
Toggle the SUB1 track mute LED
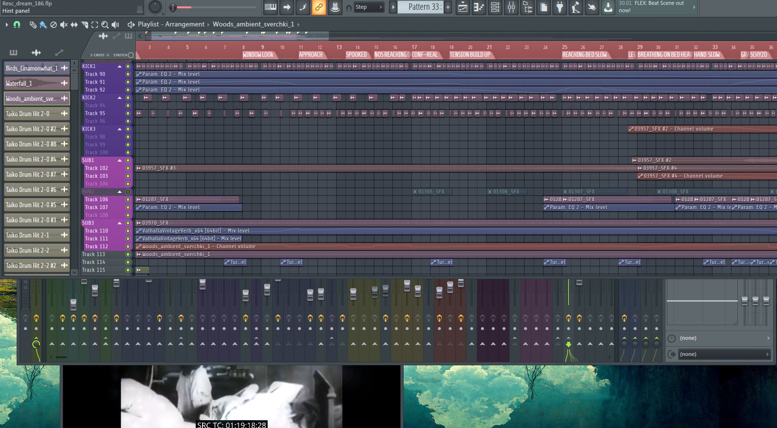128,161
